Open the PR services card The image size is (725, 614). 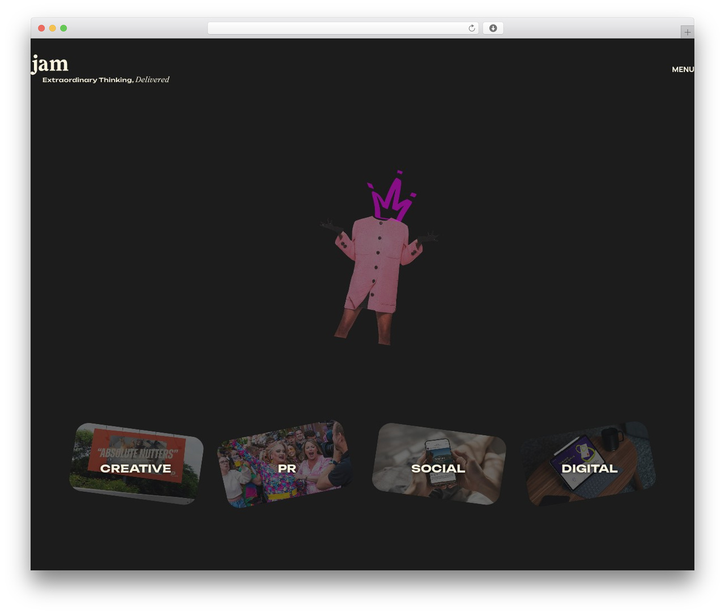click(x=285, y=464)
